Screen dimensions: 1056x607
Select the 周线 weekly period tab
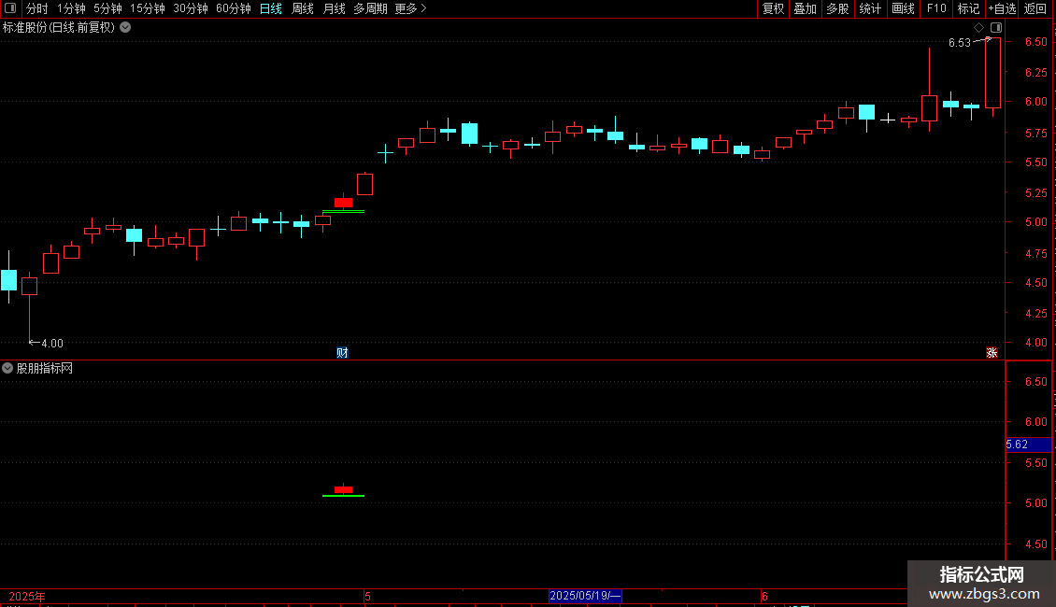click(x=303, y=8)
